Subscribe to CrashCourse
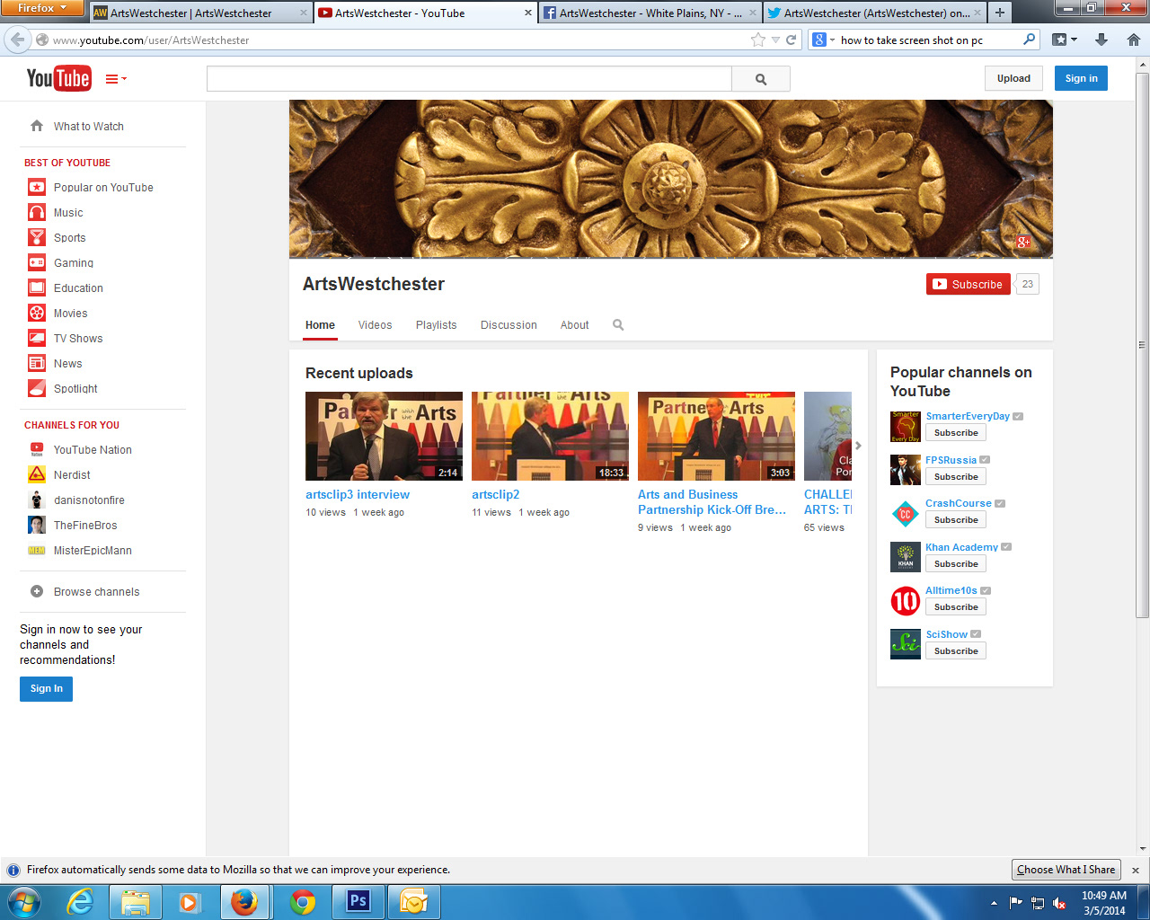The height and width of the screenshot is (920, 1150). (956, 520)
